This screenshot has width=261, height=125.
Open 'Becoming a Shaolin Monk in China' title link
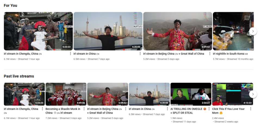pos(63,111)
